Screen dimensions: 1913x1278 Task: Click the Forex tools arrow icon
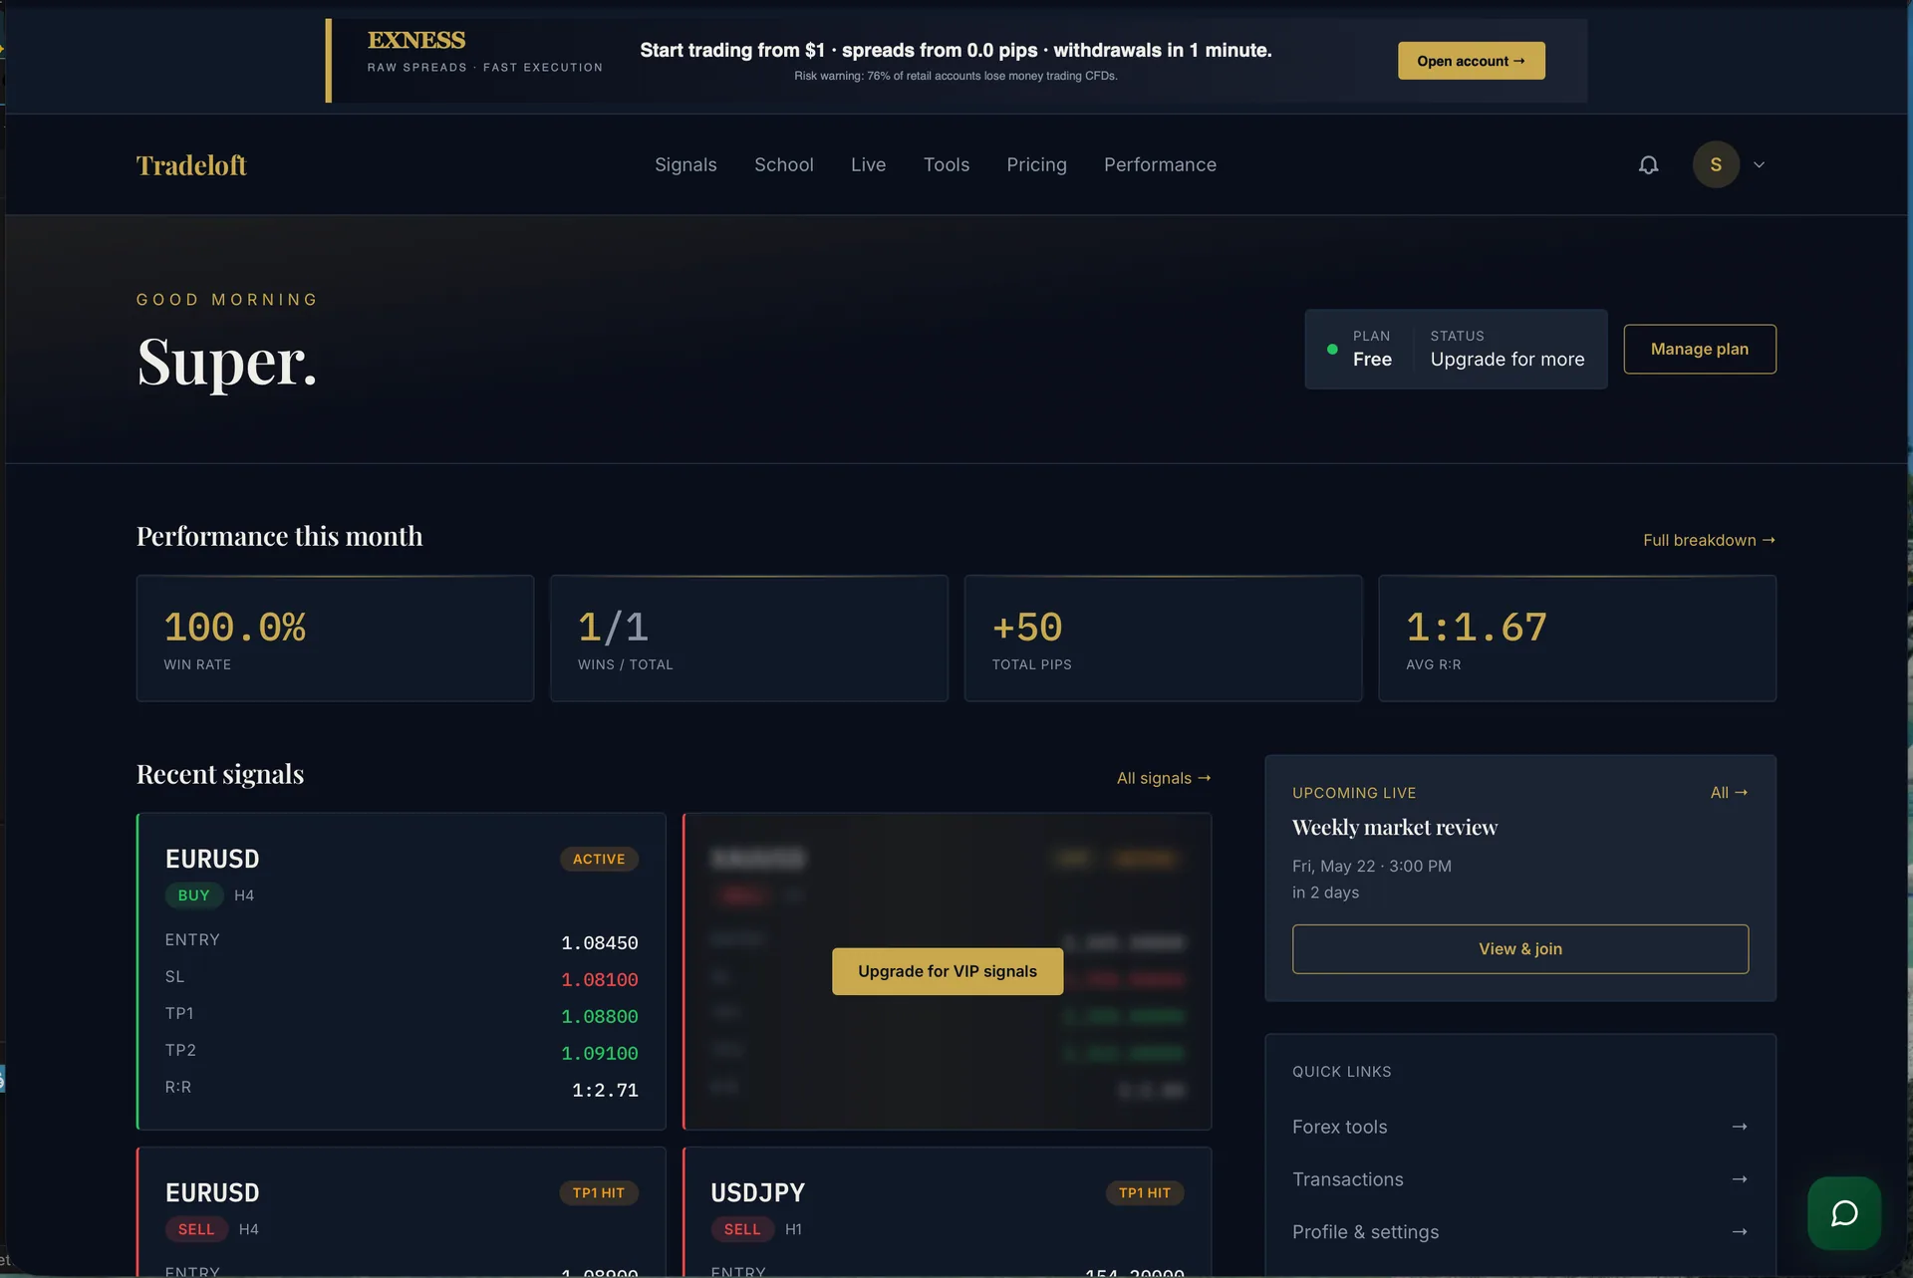coord(1740,1127)
